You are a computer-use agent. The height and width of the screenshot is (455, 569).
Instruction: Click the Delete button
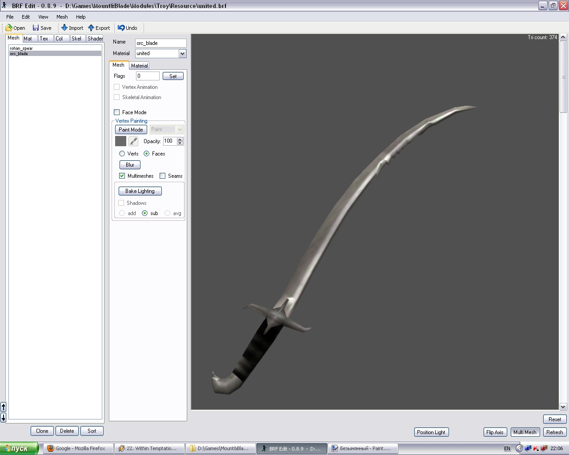67,431
